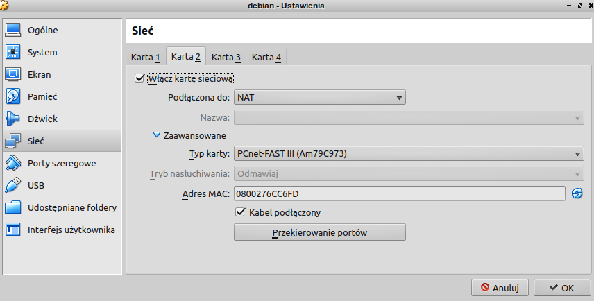Screen dimensions: 594x301
Task: Close the Ustawienia window
Action: coord(591,6)
